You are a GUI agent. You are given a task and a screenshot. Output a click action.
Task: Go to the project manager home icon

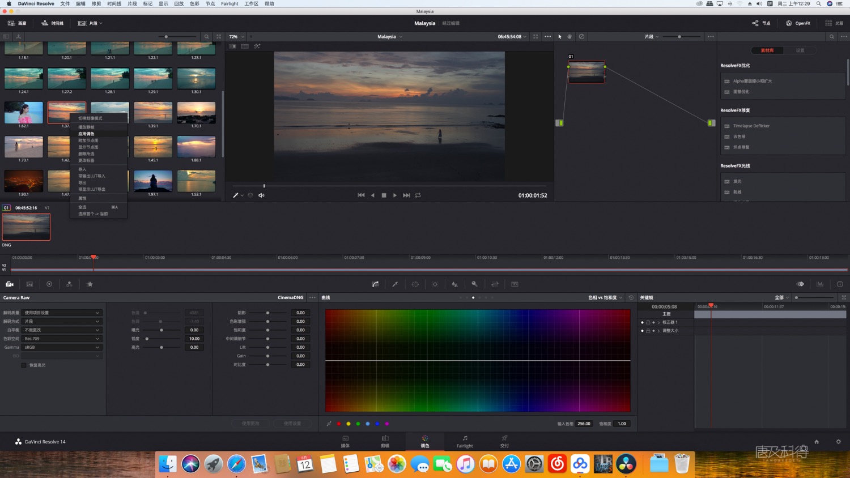click(x=817, y=442)
